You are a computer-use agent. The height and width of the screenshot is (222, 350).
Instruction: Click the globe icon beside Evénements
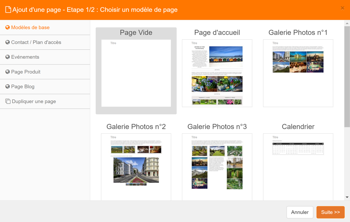pos(7,57)
